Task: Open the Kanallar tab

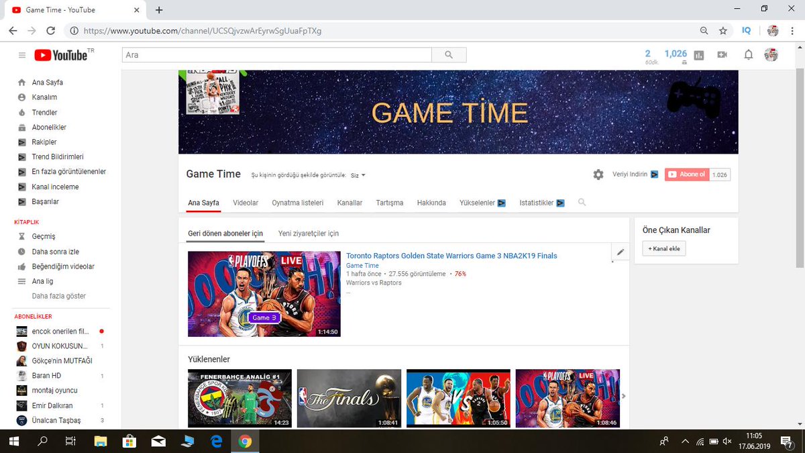Action: [x=350, y=203]
